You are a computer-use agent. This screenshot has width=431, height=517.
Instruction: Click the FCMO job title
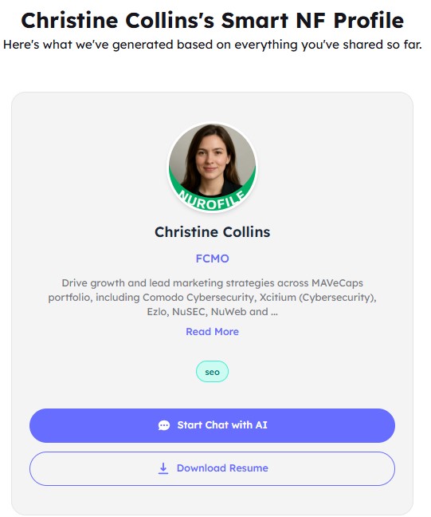(213, 258)
